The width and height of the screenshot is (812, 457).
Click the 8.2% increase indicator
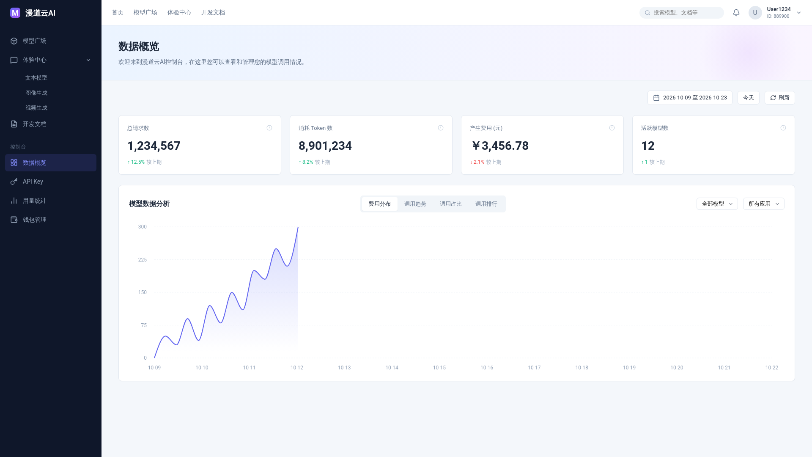coord(306,162)
